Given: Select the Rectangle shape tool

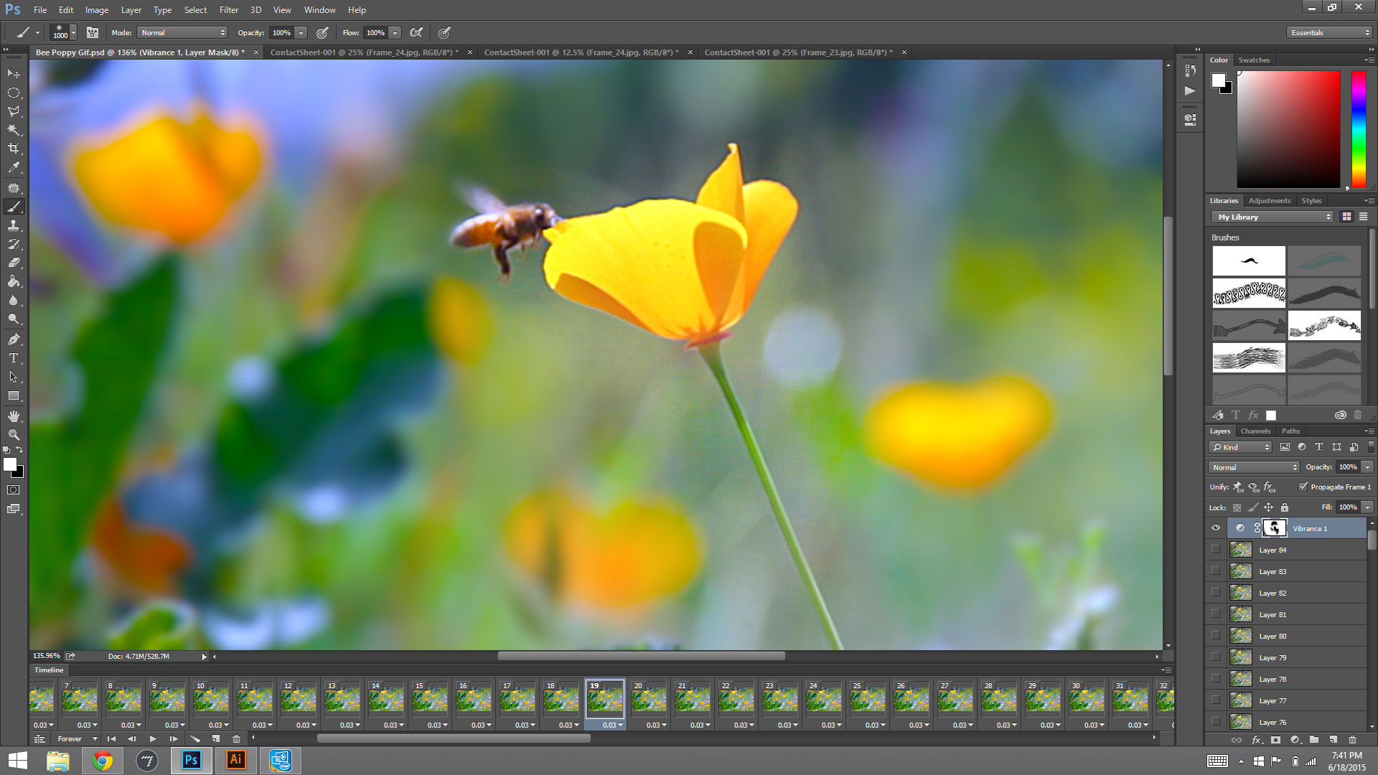Looking at the screenshot, I should (14, 395).
